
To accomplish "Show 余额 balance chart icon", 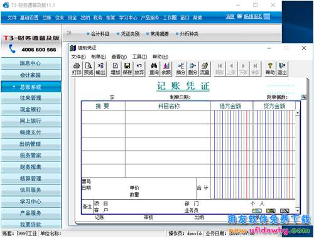I will pyautogui.click(x=166, y=69).
